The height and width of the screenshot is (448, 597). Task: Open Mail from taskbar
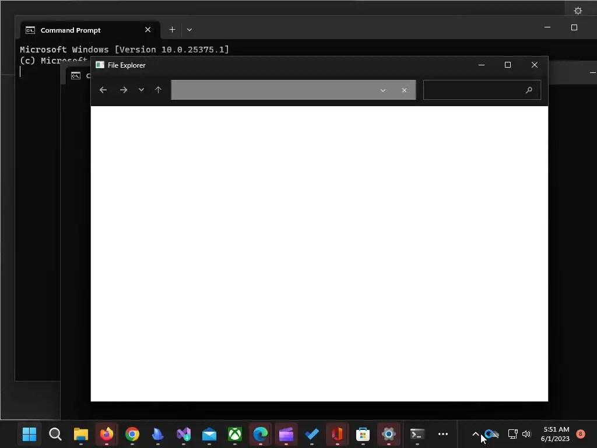coord(209,434)
